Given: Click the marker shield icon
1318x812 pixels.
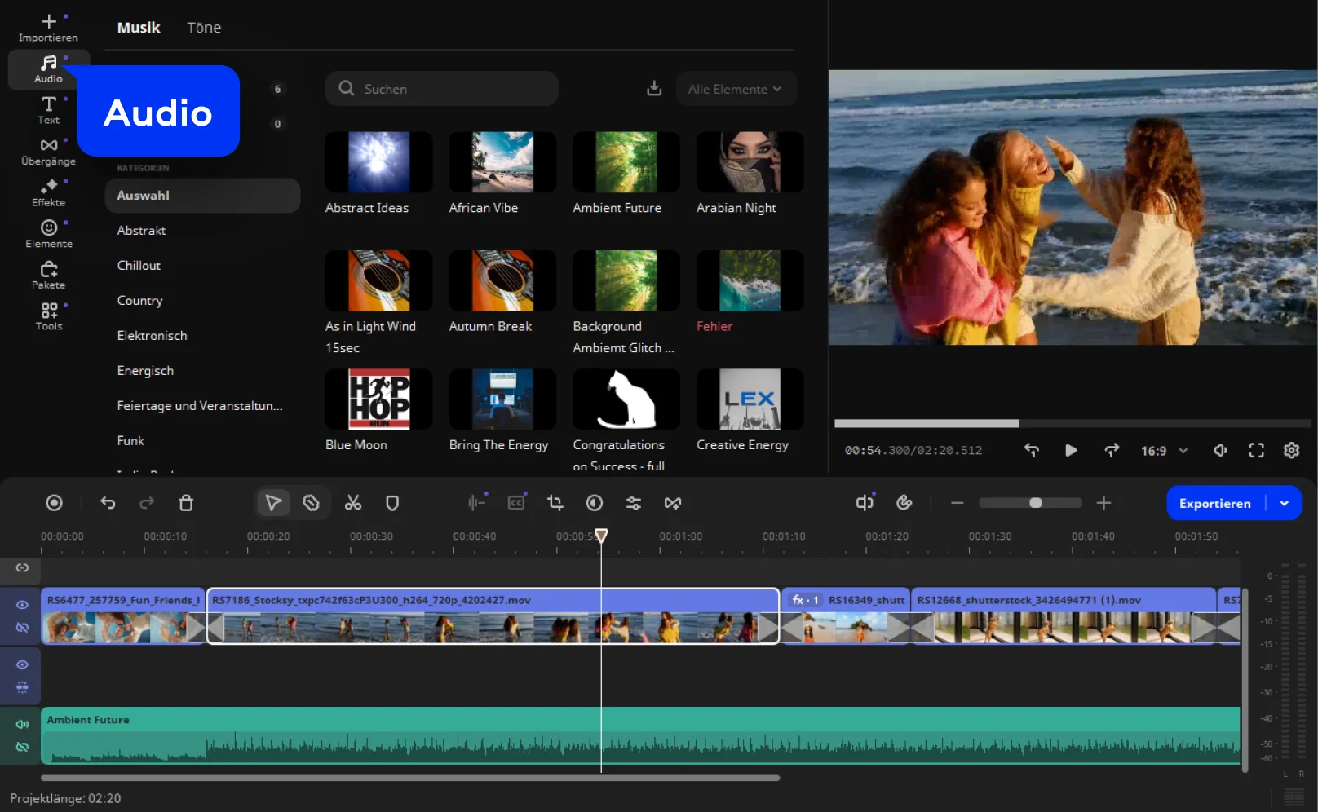Looking at the screenshot, I should click(392, 503).
